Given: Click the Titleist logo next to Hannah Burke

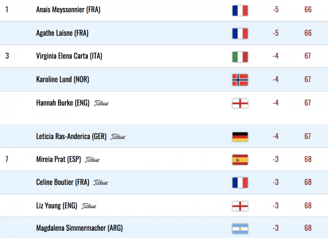Looking at the screenshot, I should tap(101, 103).
